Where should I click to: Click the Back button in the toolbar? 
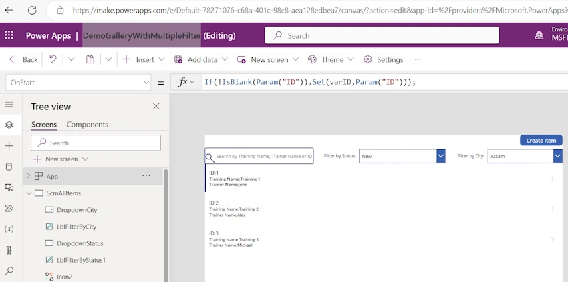tap(24, 59)
